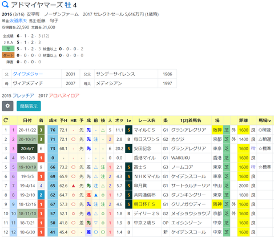Click the magnifier search icon beside horse name
This screenshot has height=238, width=274.
tap(5, 5)
